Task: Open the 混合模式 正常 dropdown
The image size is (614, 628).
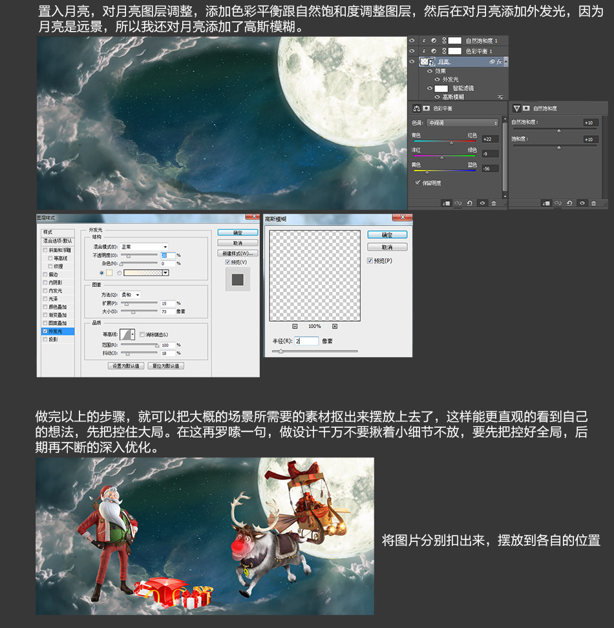Action: 144,247
